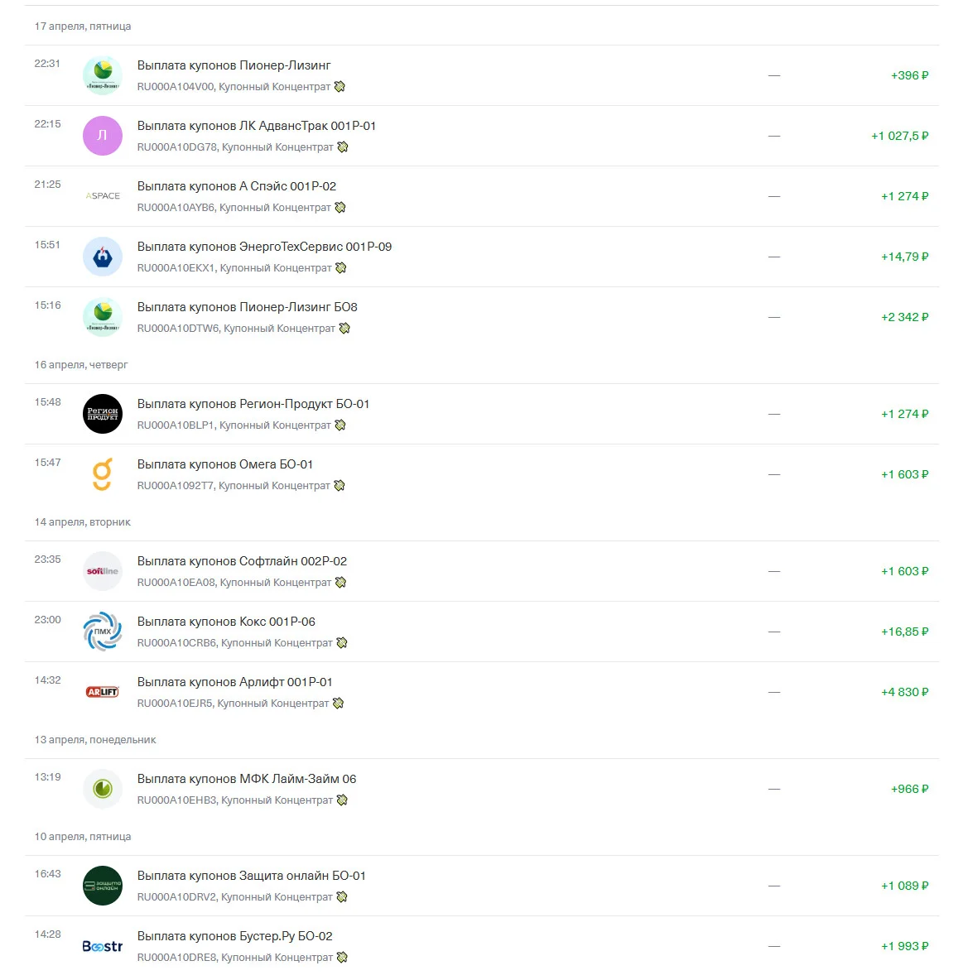Open Выплата купонов Пионер-Лизинг БО8
This screenshot has width=968, height=980.
tap(481, 317)
